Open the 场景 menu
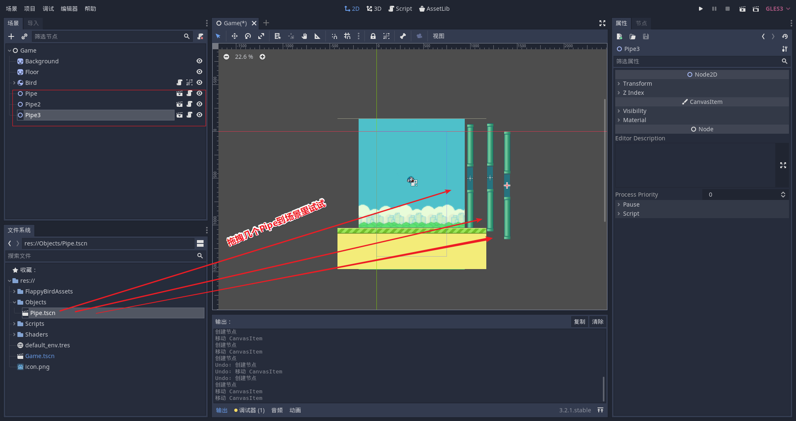 [12, 9]
